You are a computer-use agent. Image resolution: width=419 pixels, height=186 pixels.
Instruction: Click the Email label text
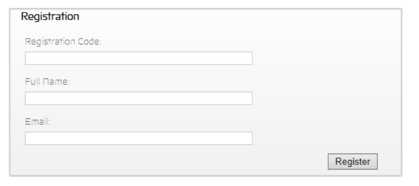(38, 122)
